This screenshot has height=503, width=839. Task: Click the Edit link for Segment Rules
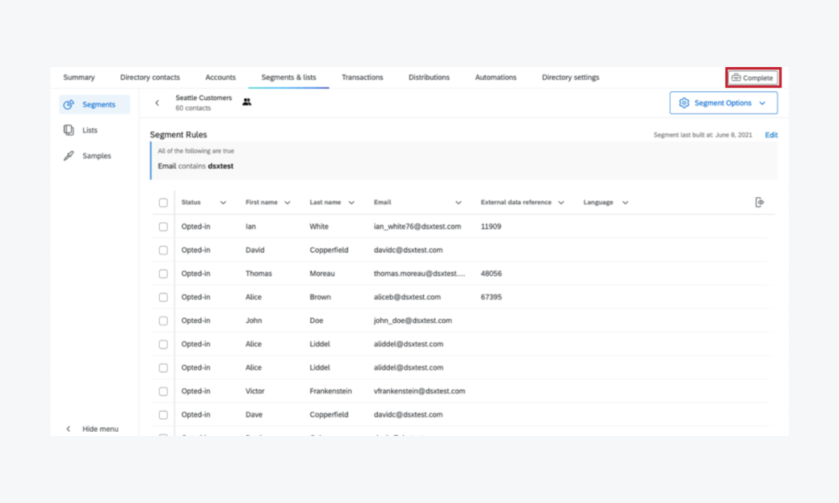(770, 134)
